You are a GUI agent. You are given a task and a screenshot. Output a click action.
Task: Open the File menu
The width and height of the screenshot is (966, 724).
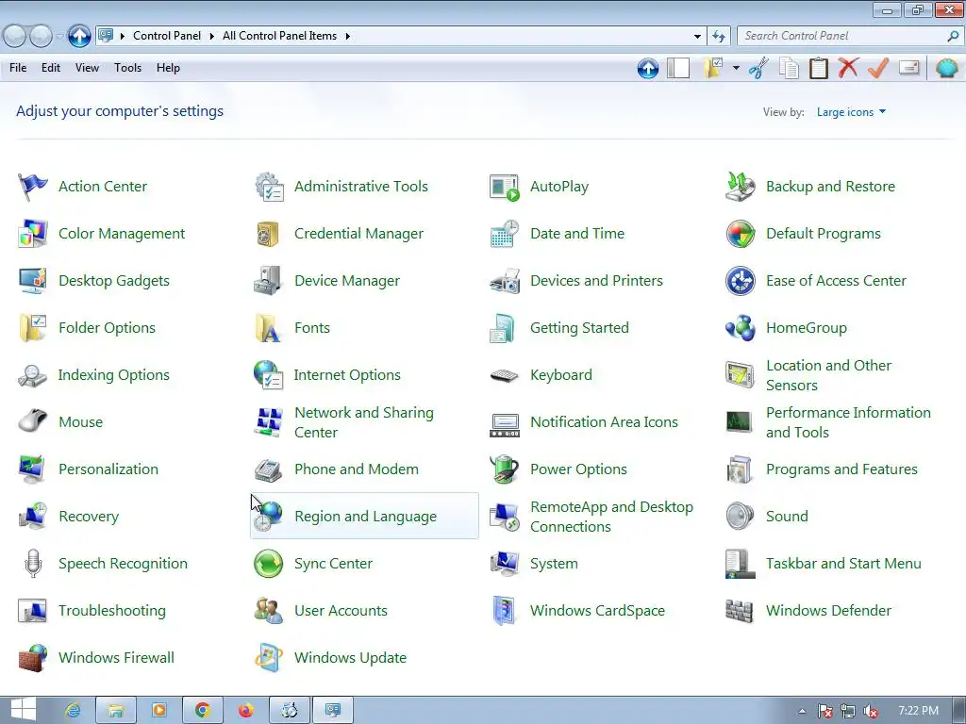18,68
